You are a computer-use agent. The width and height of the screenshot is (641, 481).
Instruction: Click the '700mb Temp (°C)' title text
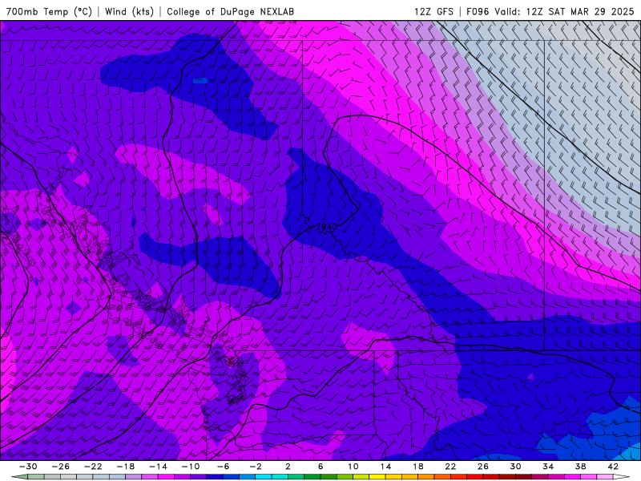tap(49, 11)
